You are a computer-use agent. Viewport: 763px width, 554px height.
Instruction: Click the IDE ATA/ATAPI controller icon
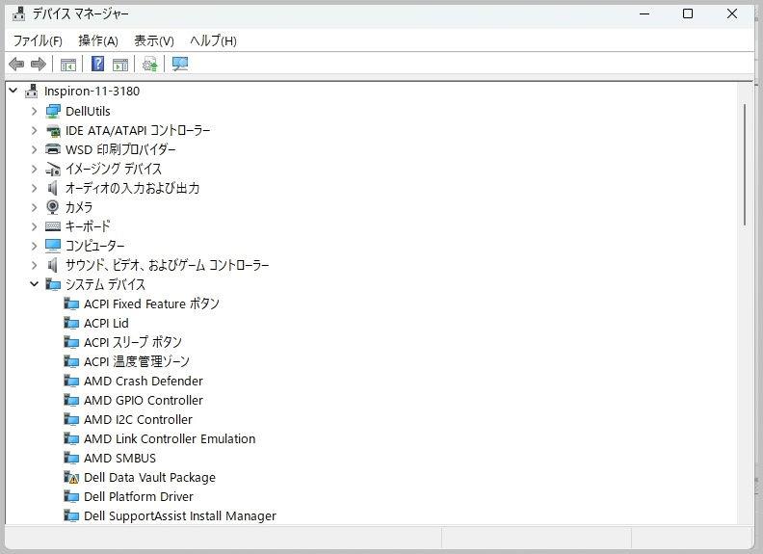[53, 130]
